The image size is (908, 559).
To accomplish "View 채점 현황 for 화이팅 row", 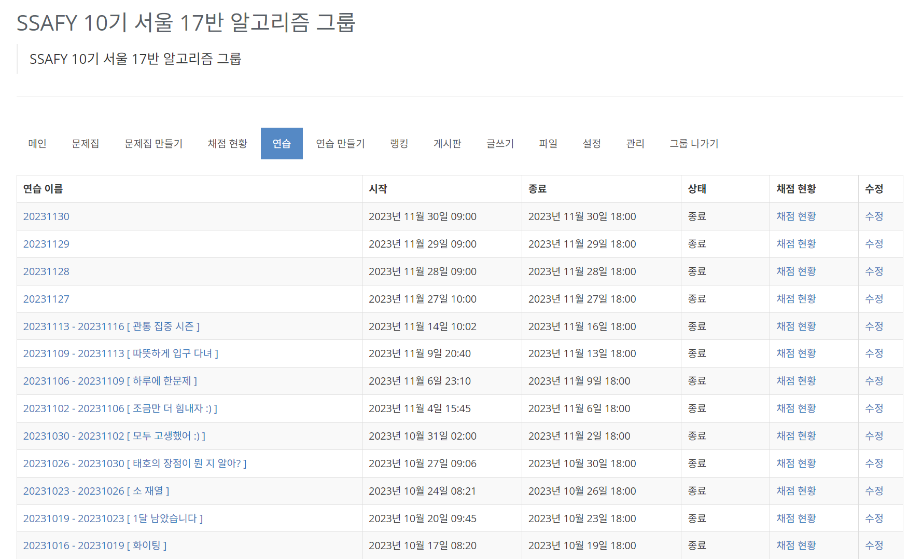I will click(x=796, y=546).
